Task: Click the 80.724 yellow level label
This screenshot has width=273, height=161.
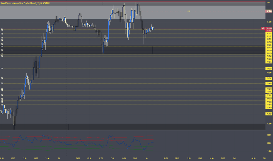Action: 269,42
